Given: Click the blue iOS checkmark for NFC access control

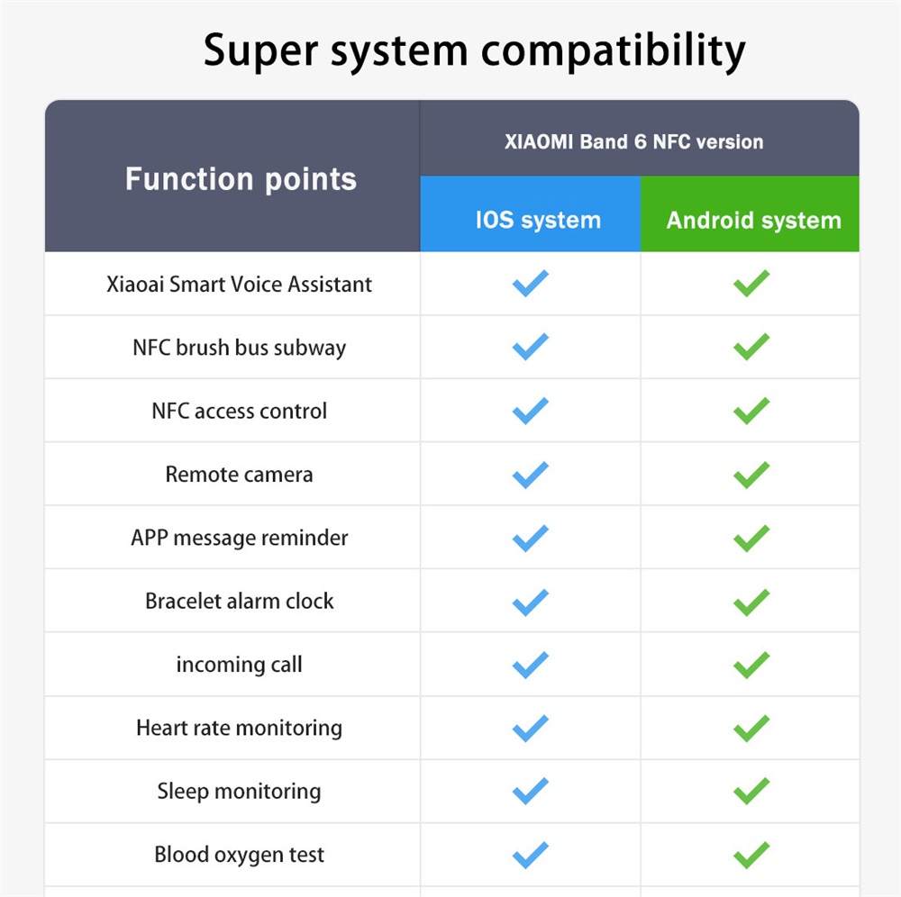Looking at the screenshot, I should (530, 411).
